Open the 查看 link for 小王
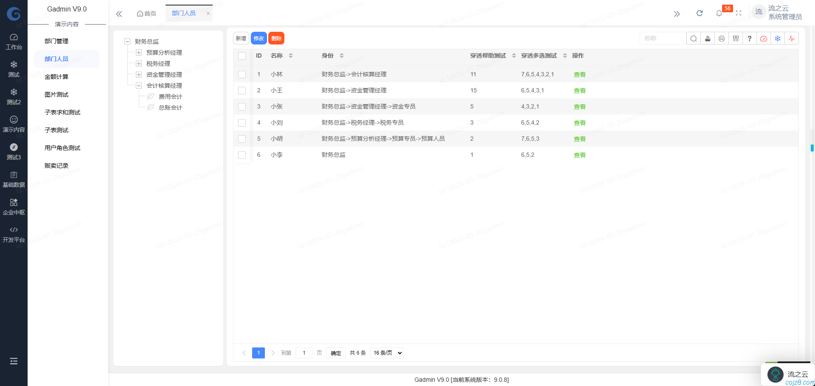 tap(579, 90)
